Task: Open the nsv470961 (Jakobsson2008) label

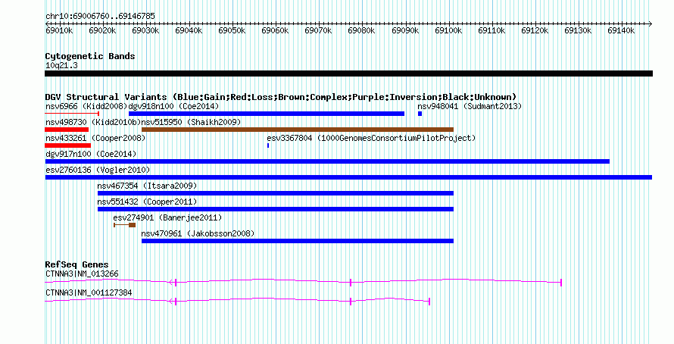Action: click(198, 233)
